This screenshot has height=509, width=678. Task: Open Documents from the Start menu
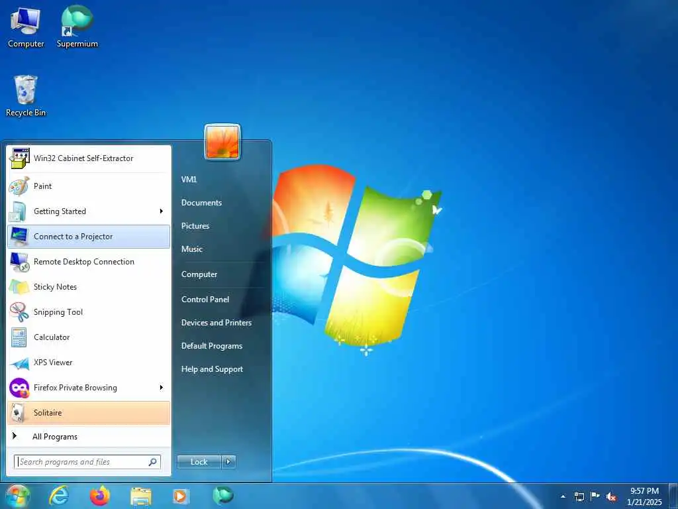pos(201,203)
